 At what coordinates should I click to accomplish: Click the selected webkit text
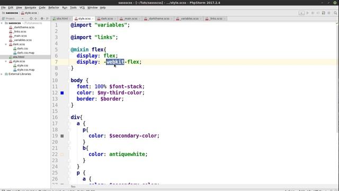click(x=115, y=62)
